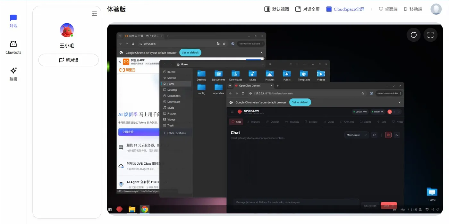Open the red OpenClaw app in the taskbar
This screenshot has height=224, width=449.
click(x=120, y=210)
